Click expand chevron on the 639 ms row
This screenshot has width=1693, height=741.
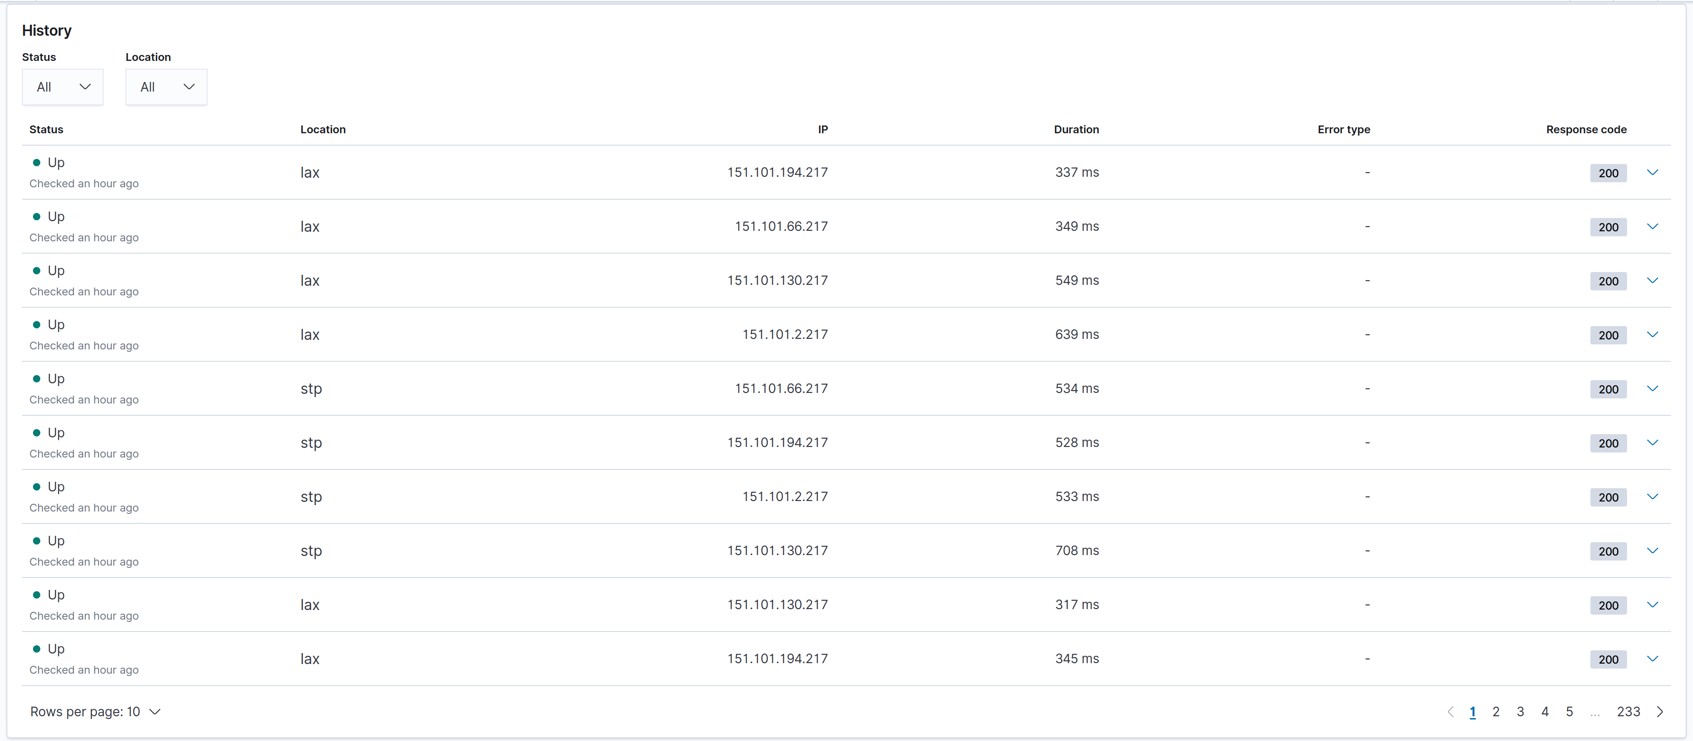[1653, 334]
